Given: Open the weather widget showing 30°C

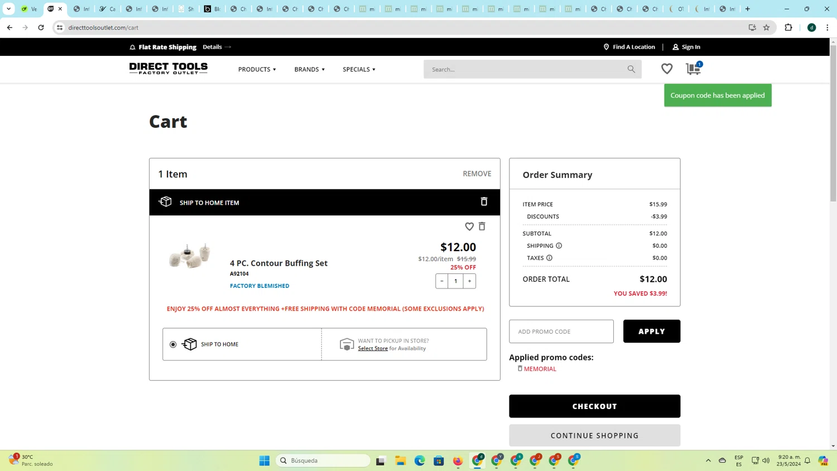Looking at the screenshot, I should pyautogui.click(x=32, y=460).
